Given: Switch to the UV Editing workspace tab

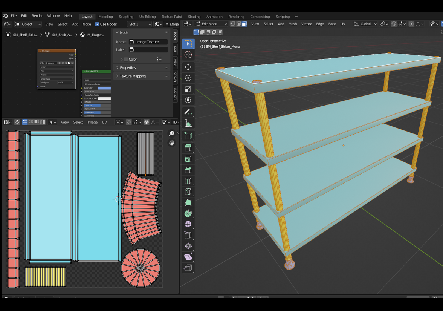Looking at the screenshot, I should (147, 17).
